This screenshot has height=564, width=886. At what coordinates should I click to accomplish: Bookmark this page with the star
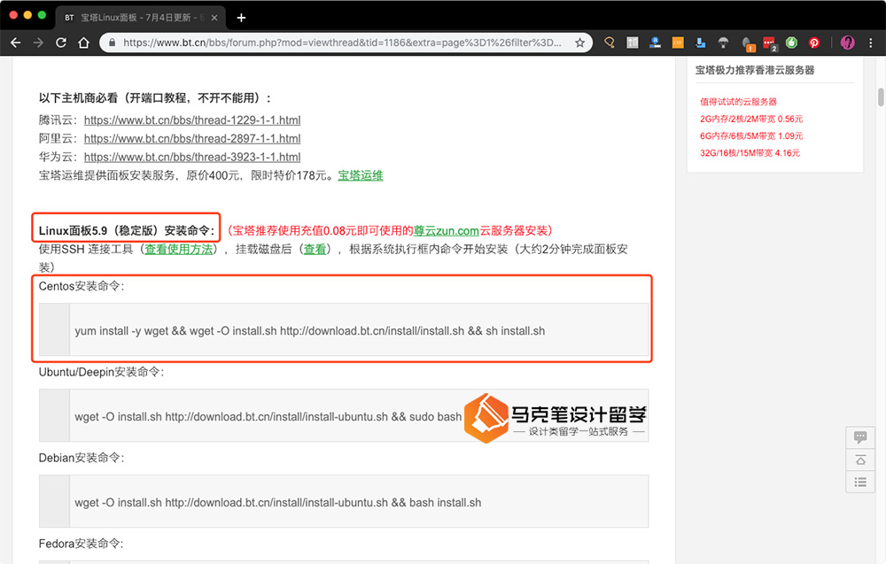coord(579,42)
